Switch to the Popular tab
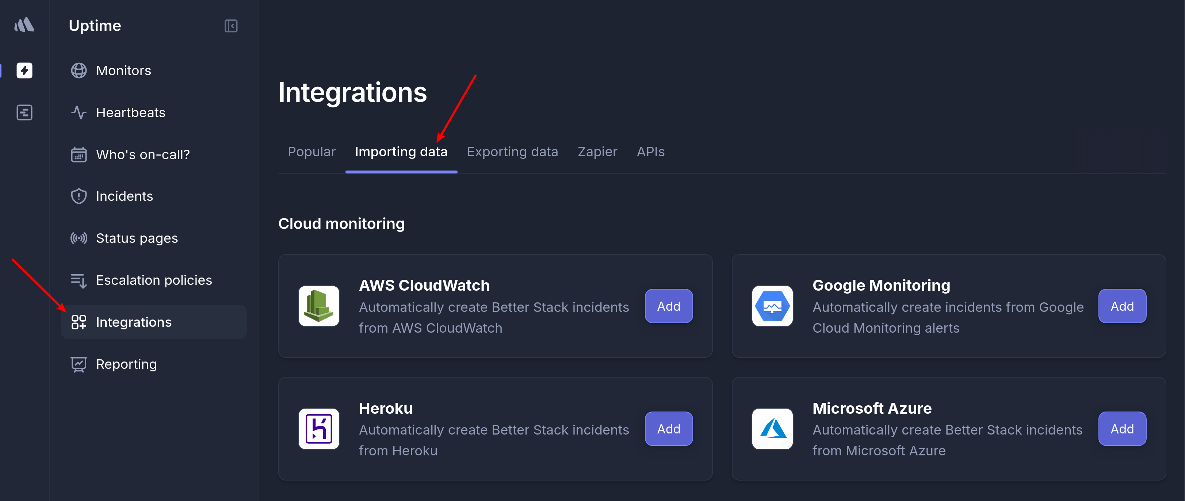Viewport: 1185px width, 501px height. tap(311, 151)
